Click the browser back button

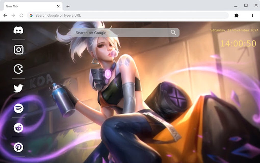(x=5, y=15)
